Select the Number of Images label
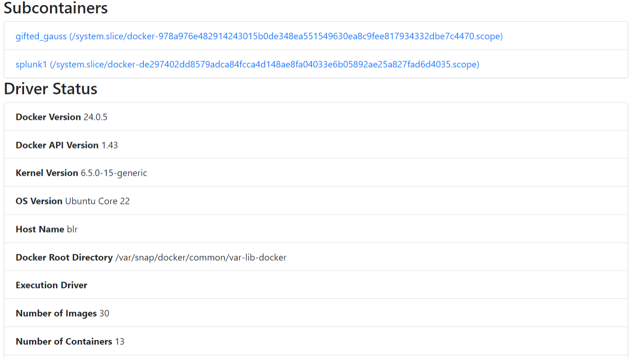 [x=56, y=314]
